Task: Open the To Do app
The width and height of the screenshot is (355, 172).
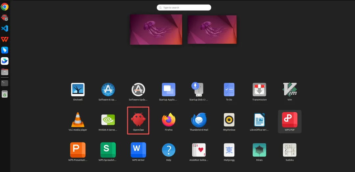Action: (x=229, y=90)
